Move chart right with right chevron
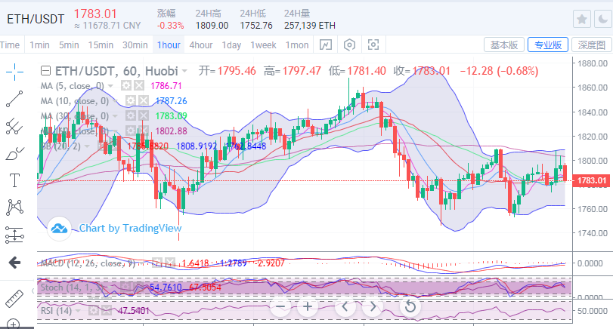Viewport: 613px width, 329px height. coord(373,307)
